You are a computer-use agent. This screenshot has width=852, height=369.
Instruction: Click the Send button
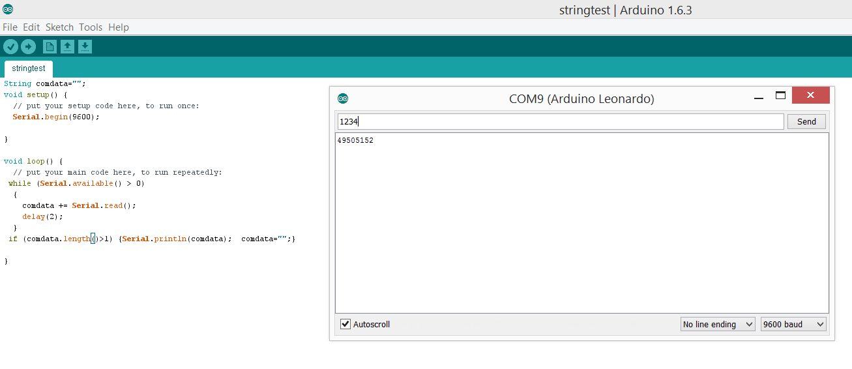tap(806, 121)
